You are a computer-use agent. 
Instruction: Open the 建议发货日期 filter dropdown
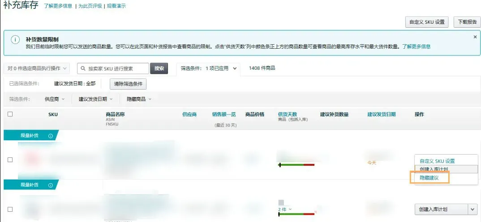point(95,99)
